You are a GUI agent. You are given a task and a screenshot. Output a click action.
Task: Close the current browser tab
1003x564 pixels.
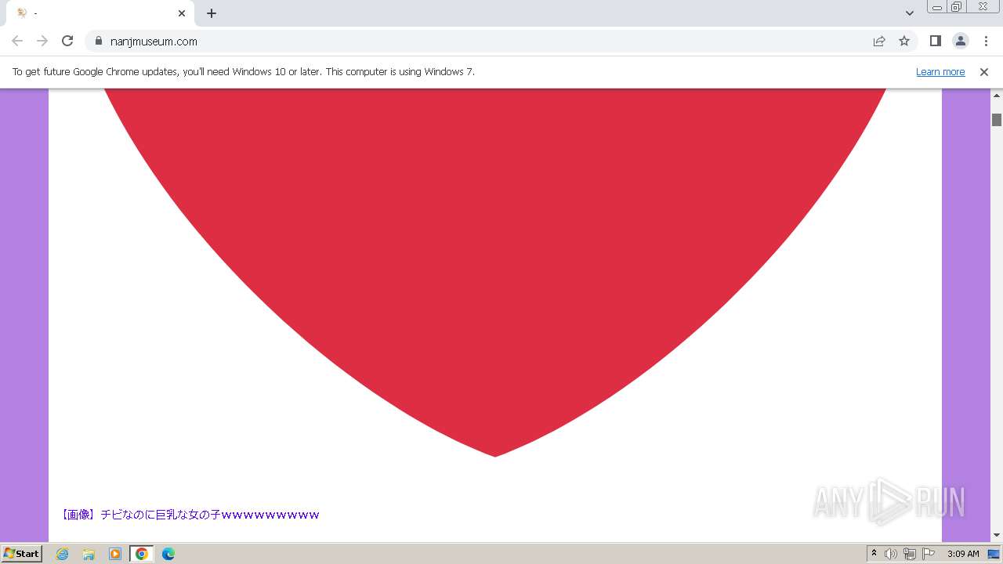click(182, 13)
